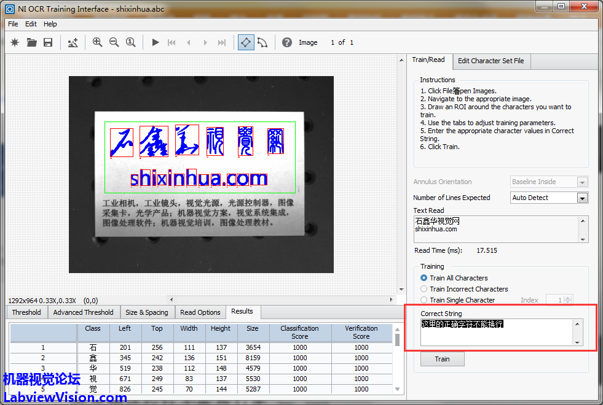This screenshot has height=405, width=603.
Task: Click the Train button
Action: click(x=442, y=360)
